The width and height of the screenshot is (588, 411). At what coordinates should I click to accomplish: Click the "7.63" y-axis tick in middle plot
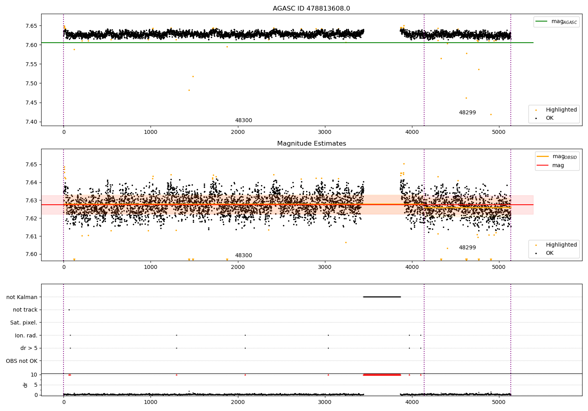pyautogui.click(x=31, y=200)
